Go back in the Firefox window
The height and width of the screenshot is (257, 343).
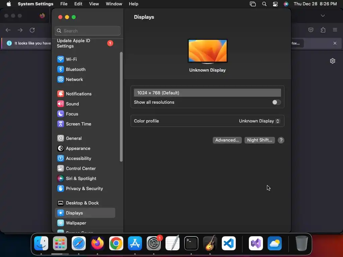coord(8,30)
